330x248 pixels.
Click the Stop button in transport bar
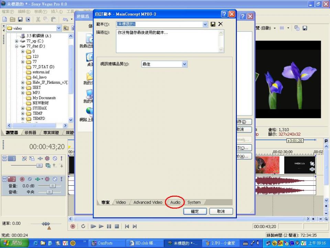[x=117, y=226]
